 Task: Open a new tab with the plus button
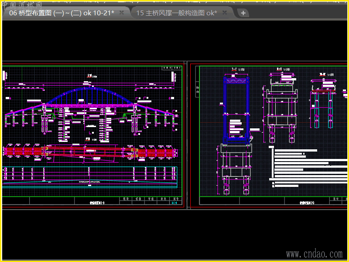click(243, 13)
